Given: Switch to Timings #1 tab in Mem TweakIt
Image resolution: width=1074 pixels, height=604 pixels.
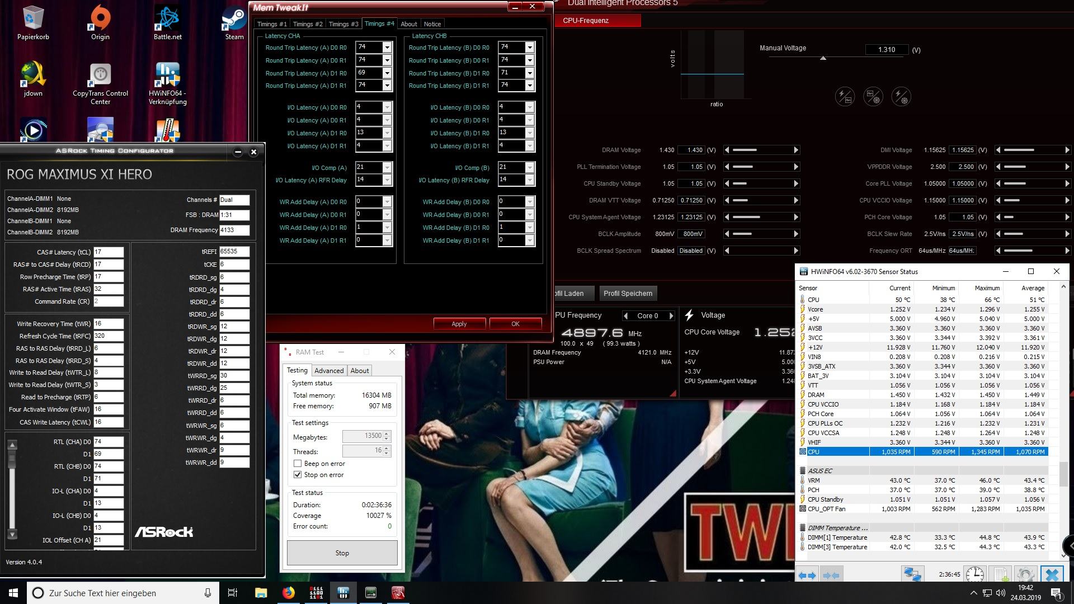Looking at the screenshot, I should (272, 24).
